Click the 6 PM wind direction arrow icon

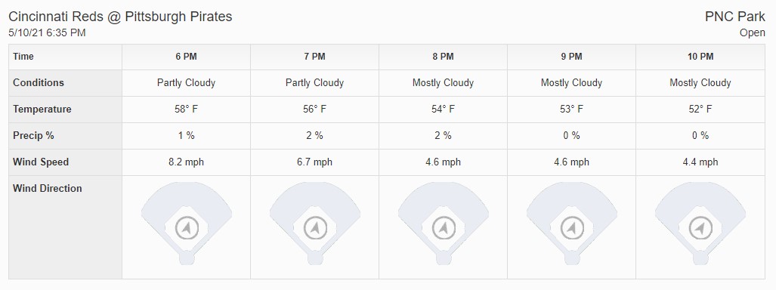(x=187, y=228)
